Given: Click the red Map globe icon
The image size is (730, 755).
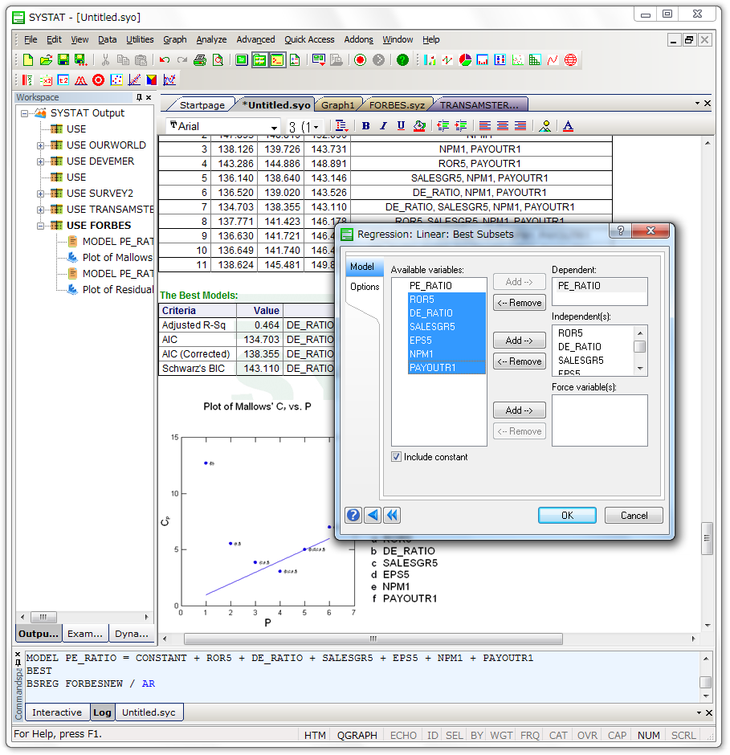Looking at the screenshot, I should [571, 59].
